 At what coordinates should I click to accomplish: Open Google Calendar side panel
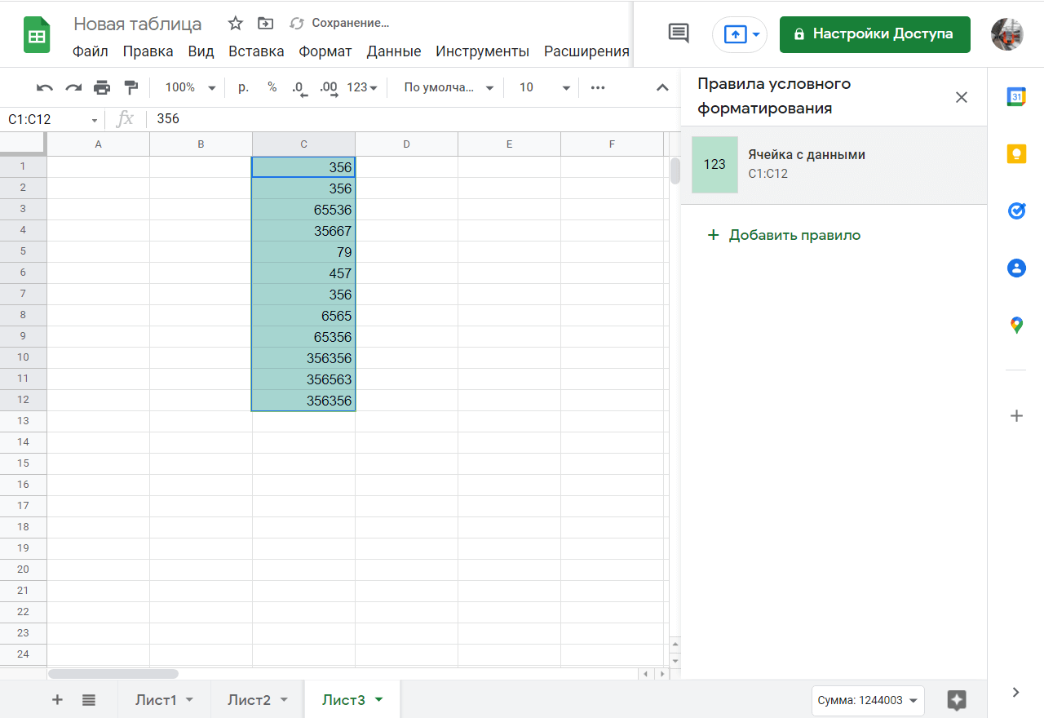tap(1016, 96)
